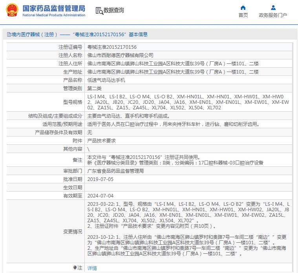
Task: Click the national emblem logo
Action: point(11,11)
